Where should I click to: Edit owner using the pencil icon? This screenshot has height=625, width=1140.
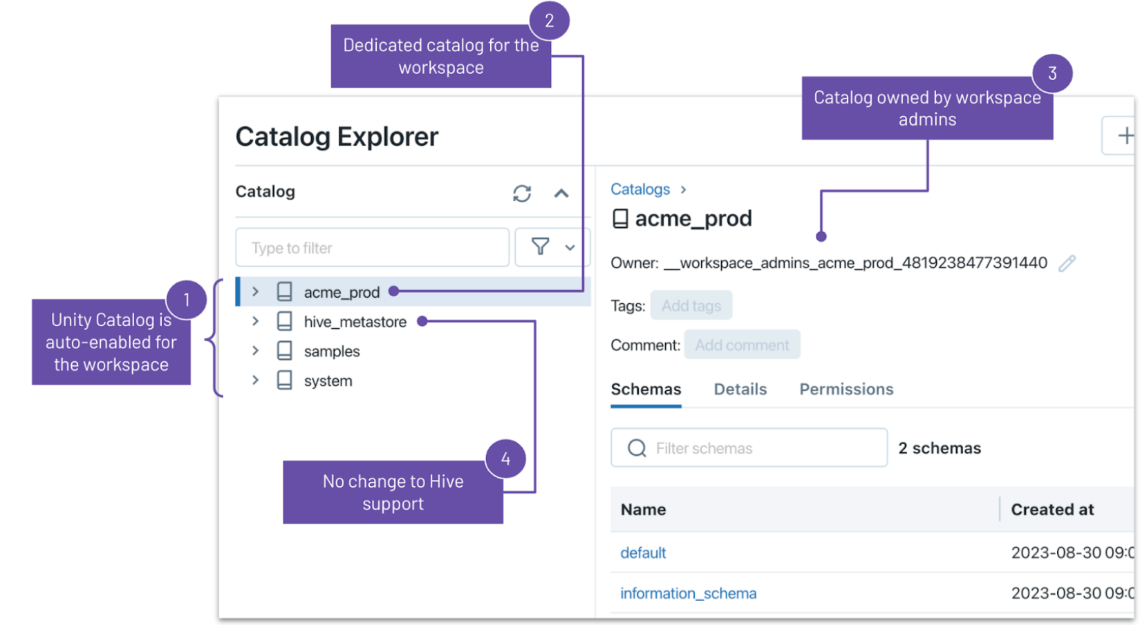point(1067,263)
